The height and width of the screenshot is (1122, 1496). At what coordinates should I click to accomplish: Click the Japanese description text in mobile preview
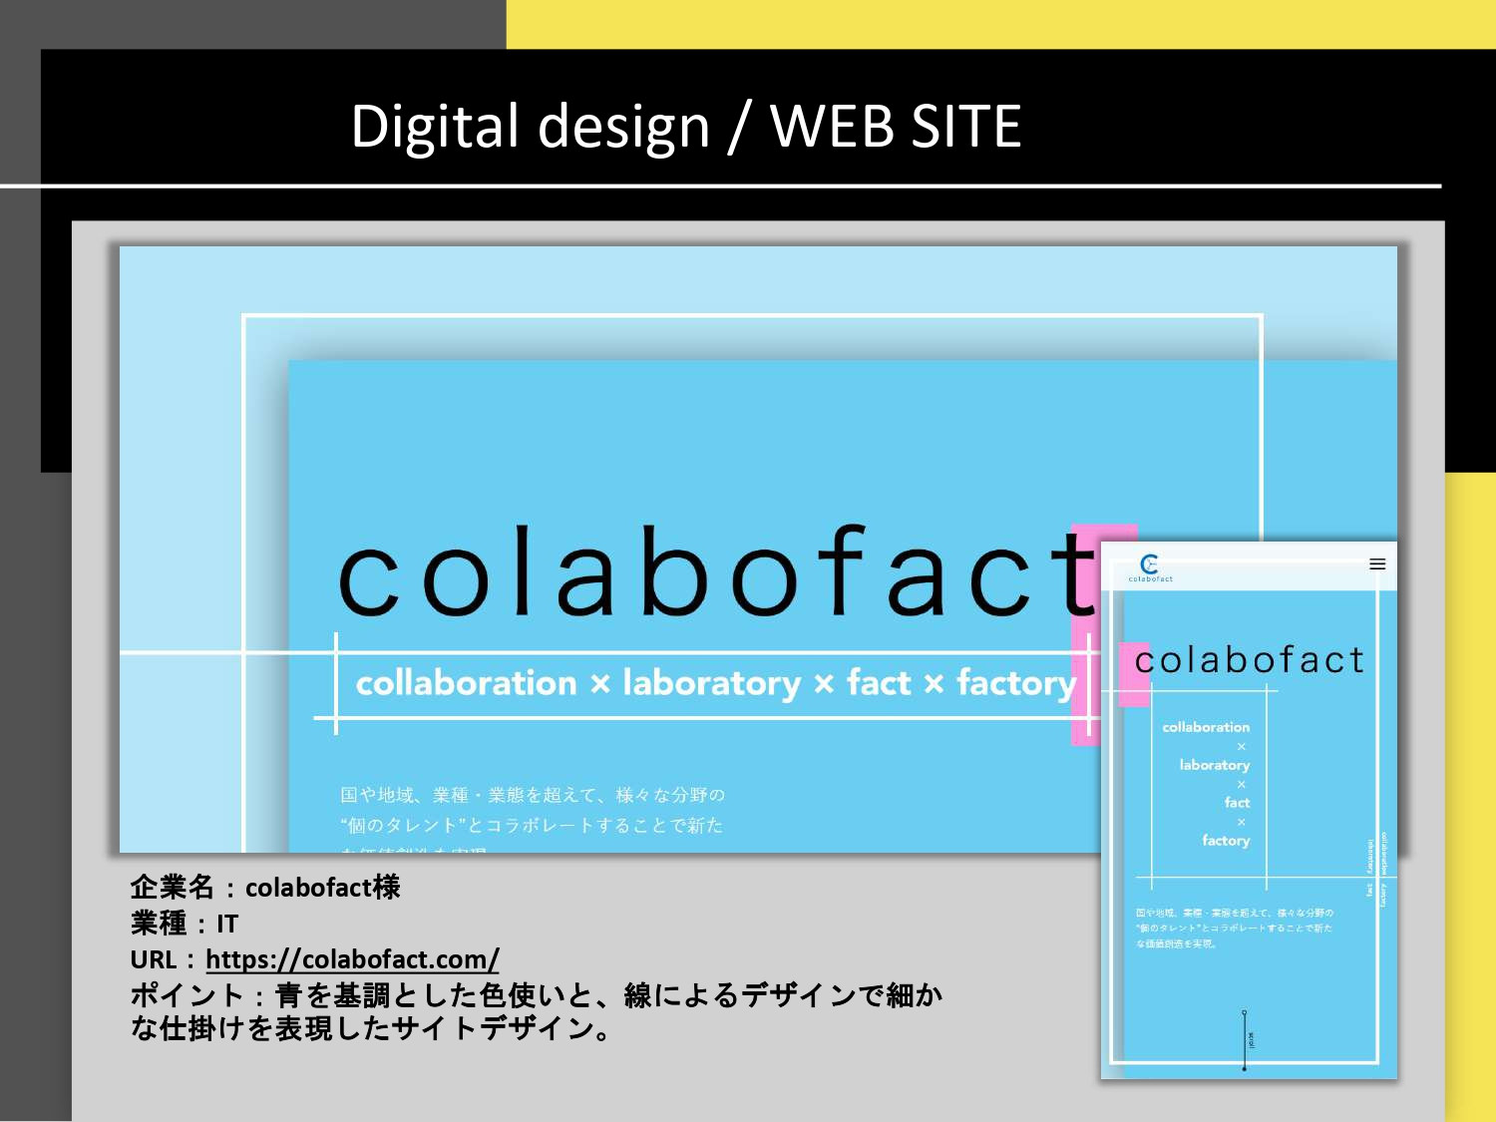1234,928
